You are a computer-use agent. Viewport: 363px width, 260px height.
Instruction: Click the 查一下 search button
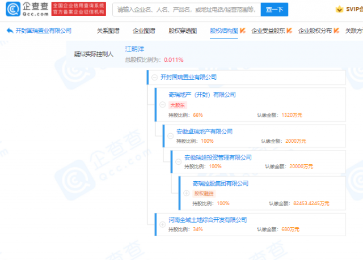tap(275, 10)
